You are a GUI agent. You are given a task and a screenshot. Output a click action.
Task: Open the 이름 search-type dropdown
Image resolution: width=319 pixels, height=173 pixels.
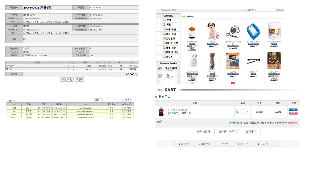click(98, 100)
